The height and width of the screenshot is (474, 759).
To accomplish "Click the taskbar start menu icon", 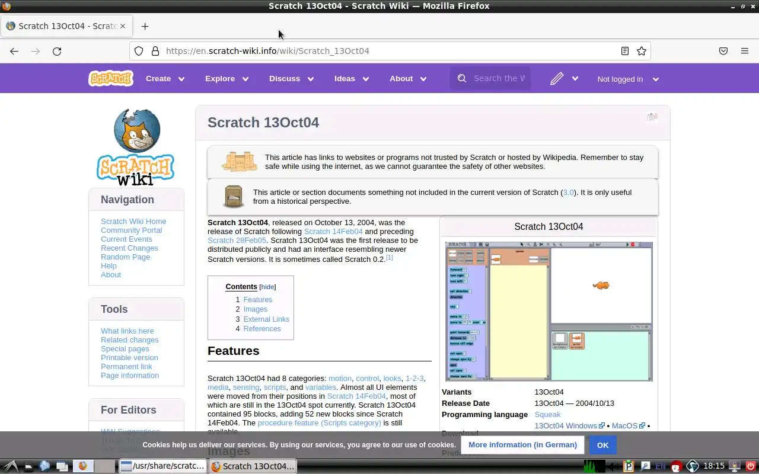I will (11, 466).
